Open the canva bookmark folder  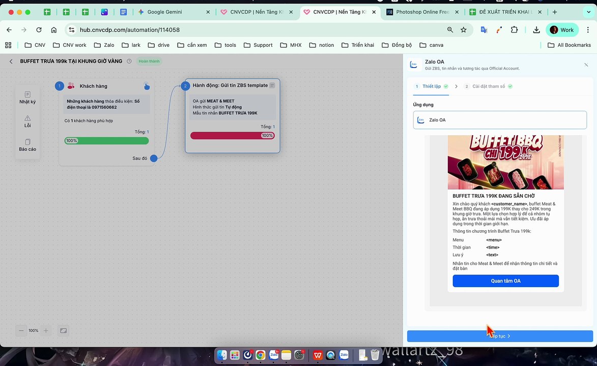pos(432,45)
